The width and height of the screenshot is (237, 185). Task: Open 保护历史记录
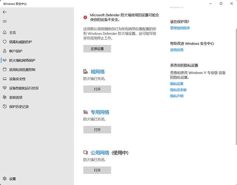tap(19, 107)
